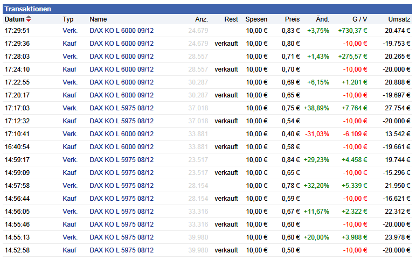Click the sort arrow icon beside Datum

coord(29,19)
